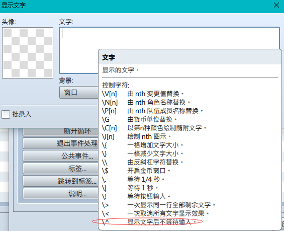Screen dimensions: 284x231
Task: Click the 公共事件... button
Action: pyautogui.click(x=61, y=156)
